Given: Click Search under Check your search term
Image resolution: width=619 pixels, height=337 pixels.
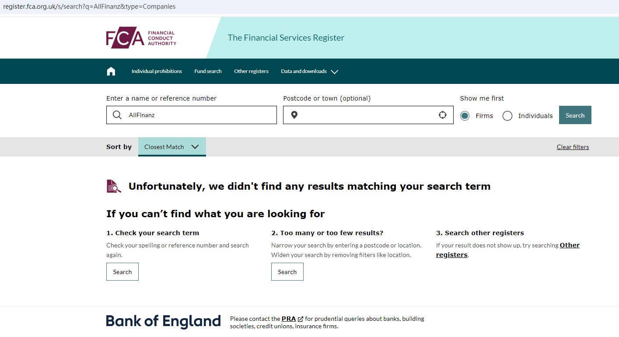Looking at the screenshot, I should (122, 272).
